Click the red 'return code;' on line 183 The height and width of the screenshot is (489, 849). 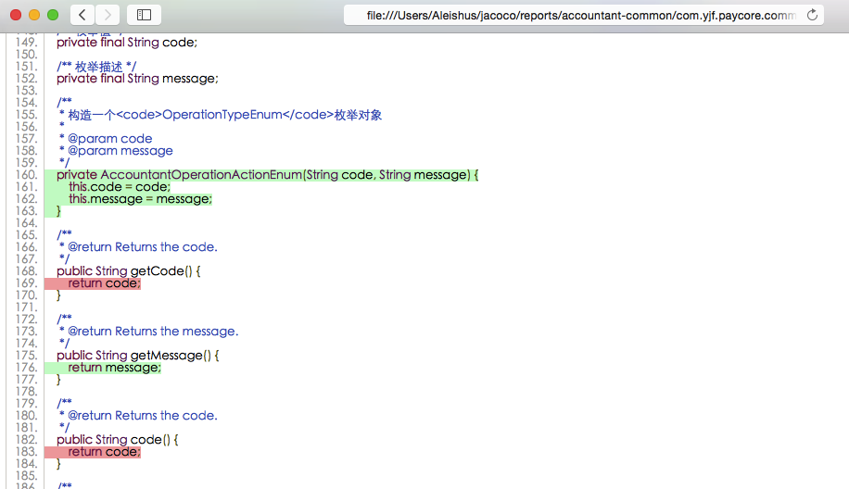tap(104, 452)
